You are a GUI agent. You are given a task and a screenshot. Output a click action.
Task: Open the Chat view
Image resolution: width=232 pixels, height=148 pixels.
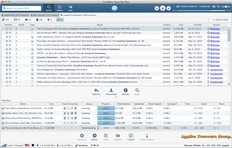[70, 8]
